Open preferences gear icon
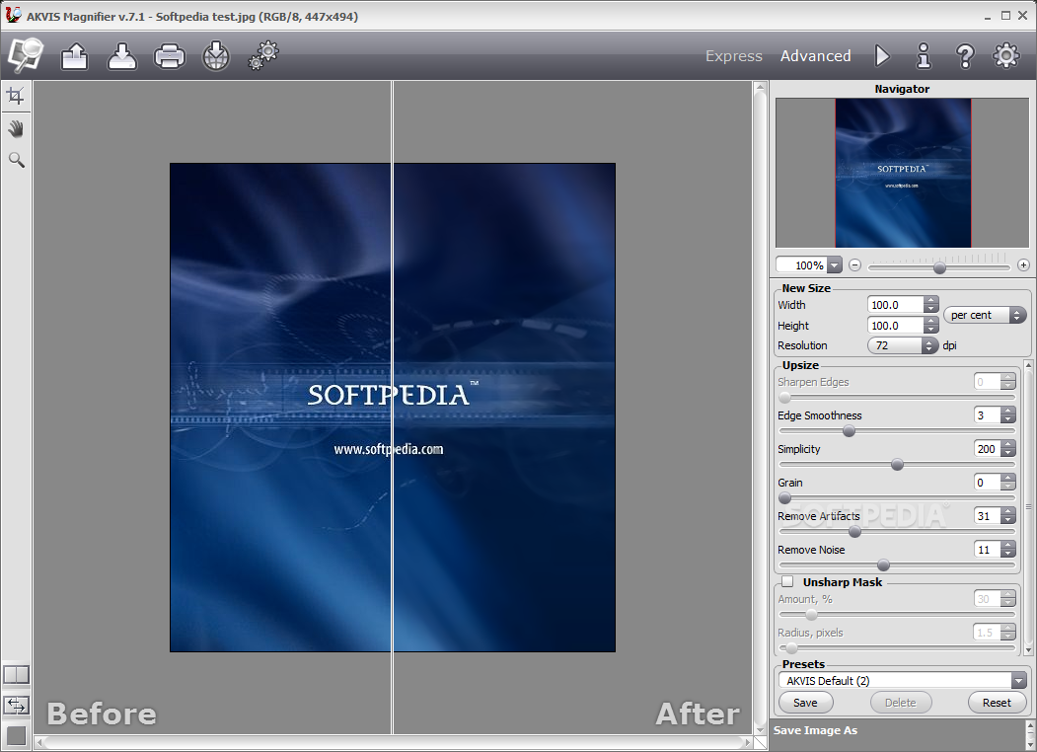This screenshot has height=752, width=1037. click(1005, 56)
